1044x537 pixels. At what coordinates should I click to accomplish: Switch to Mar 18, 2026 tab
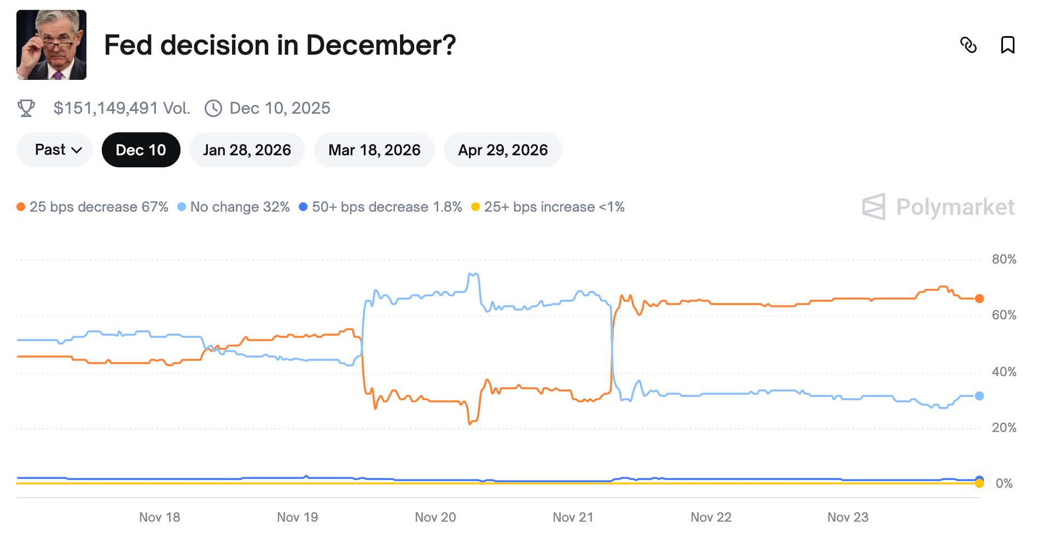(x=374, y=150)
